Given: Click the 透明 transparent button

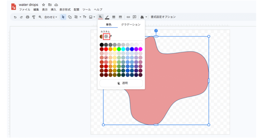Looking at the screenshot, I should coord(121,83).
